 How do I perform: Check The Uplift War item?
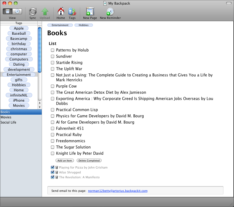[x=53, y=69]
